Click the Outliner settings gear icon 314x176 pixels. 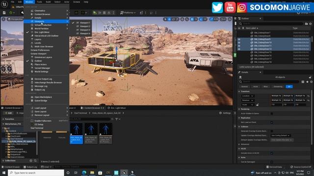311,24
